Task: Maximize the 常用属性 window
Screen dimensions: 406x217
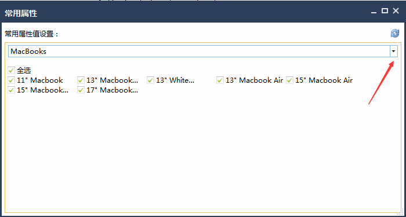Action: pos(385,11)
